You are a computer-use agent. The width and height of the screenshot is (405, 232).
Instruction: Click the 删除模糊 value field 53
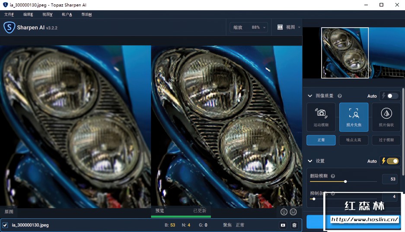390,179
